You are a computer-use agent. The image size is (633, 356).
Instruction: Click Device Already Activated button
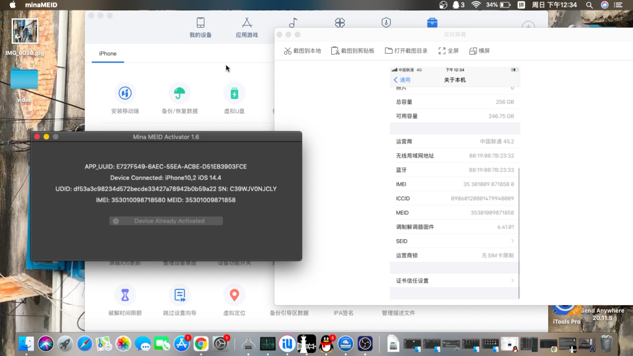[x=166, y=221]
